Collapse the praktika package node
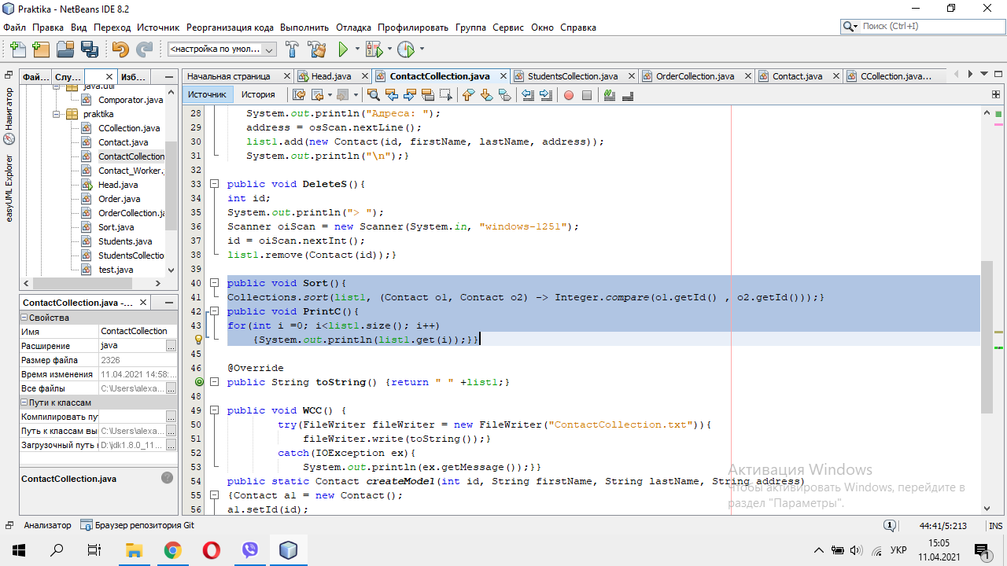The image size is (1007, 566). click(x=57, y=114)
